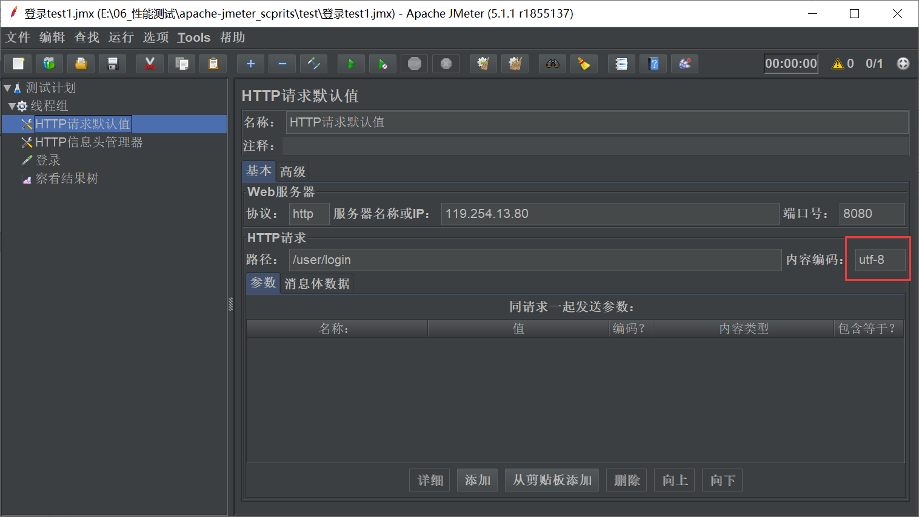Click the 内容类型 column header

point(744,329)
